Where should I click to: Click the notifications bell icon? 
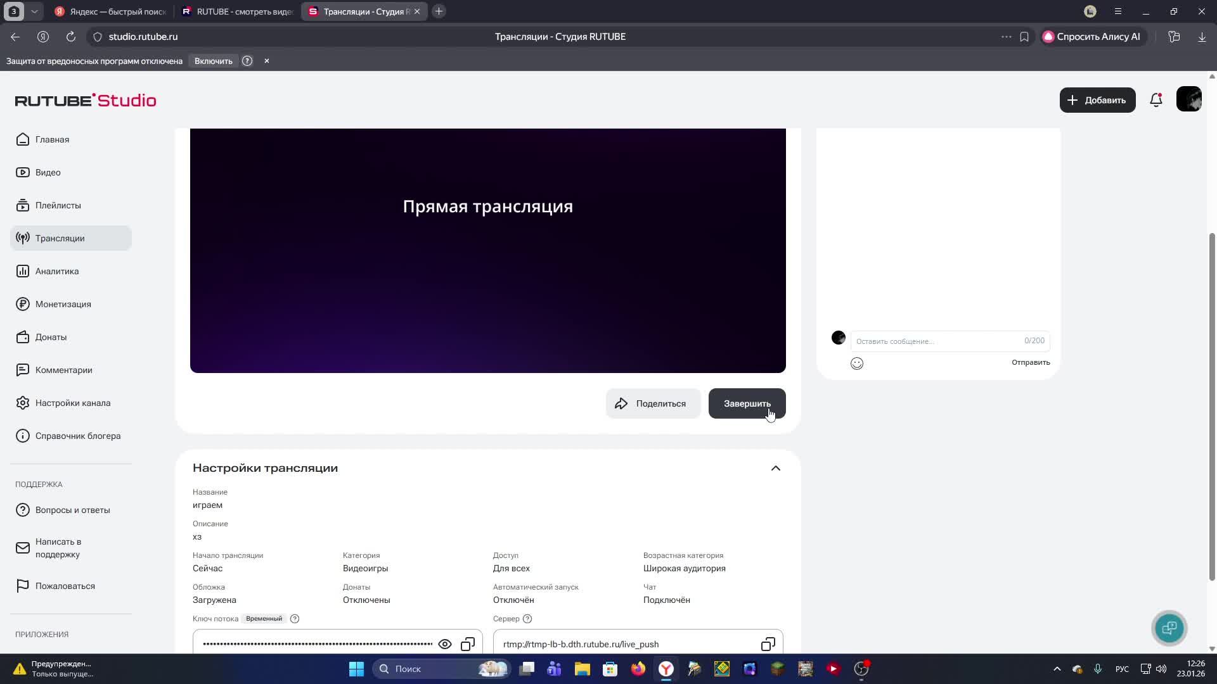point(1156,100)
